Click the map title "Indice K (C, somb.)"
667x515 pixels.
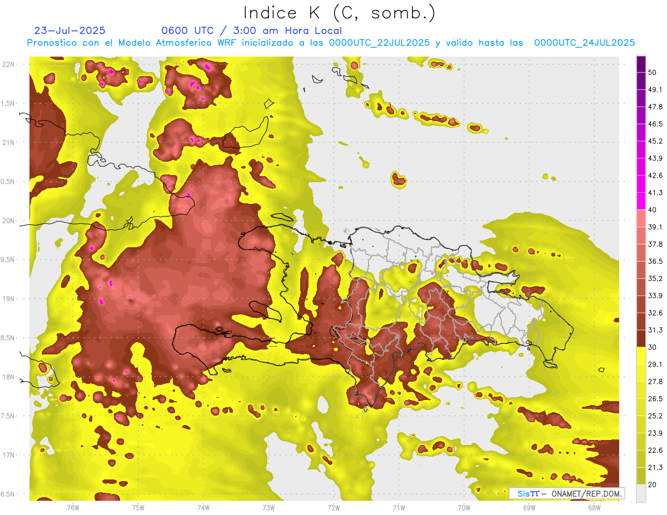(339, 12)
